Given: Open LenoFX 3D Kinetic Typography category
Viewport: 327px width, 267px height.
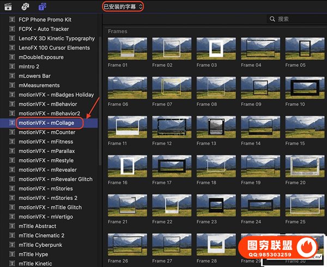Looking at the screenshot, I should pyautogui.click(x=56, y=38).
